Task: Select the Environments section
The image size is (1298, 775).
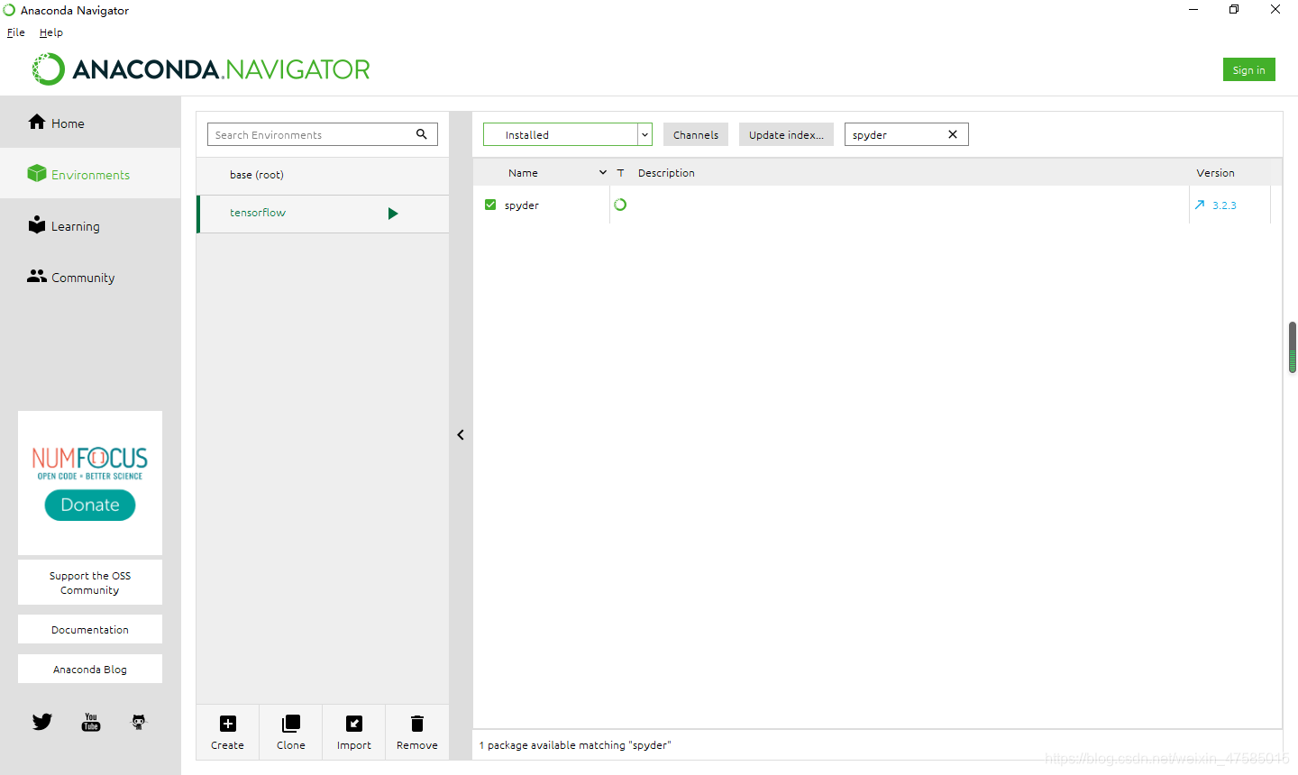Action: tap(90, 174)
